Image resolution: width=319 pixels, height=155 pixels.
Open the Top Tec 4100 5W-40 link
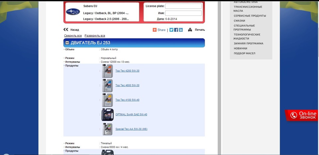(127, 100)
